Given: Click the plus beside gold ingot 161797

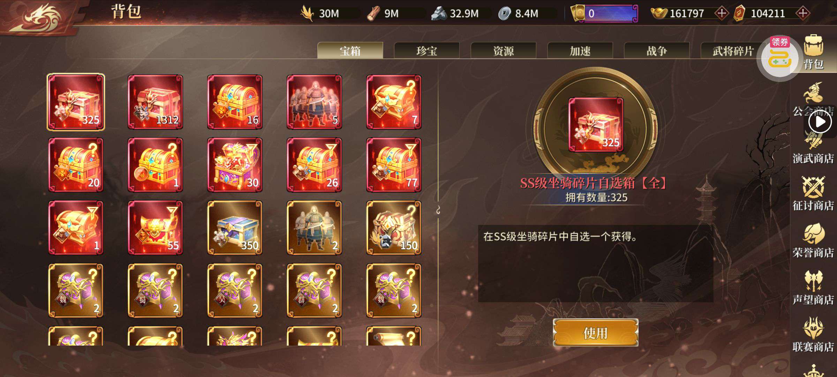Looking at the screenshot, I should [721, 13].
